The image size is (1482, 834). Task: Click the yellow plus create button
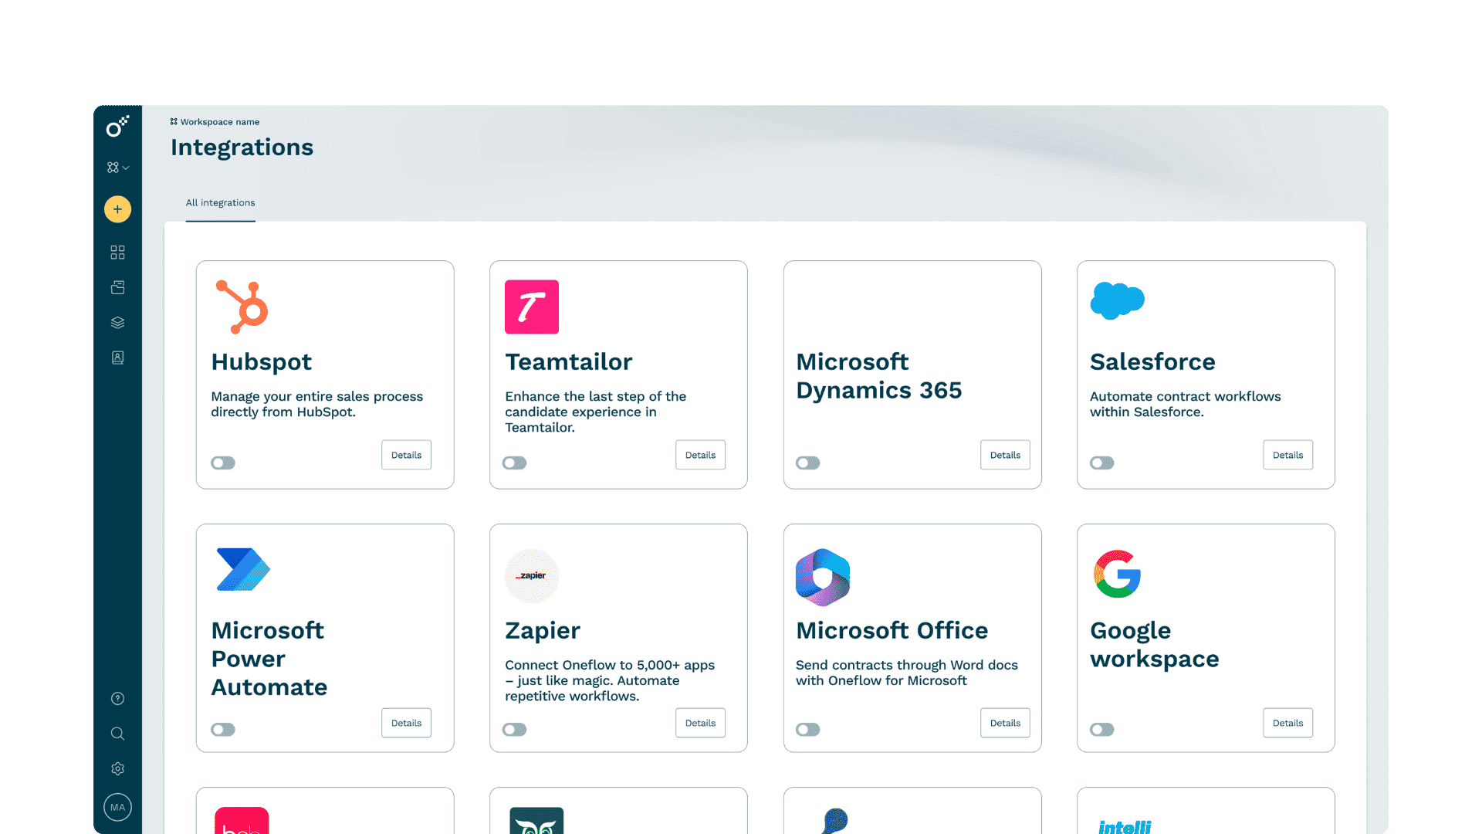[117, 209]
